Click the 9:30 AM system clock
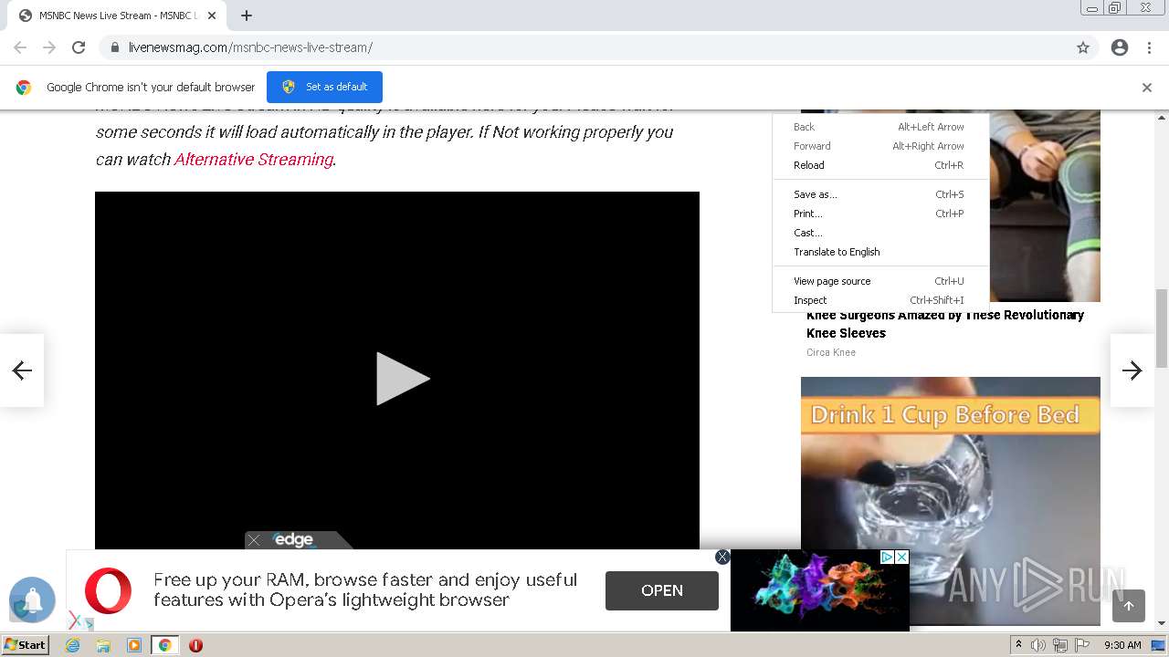Screen dimensions: 1169x657 coord(1122,645)
